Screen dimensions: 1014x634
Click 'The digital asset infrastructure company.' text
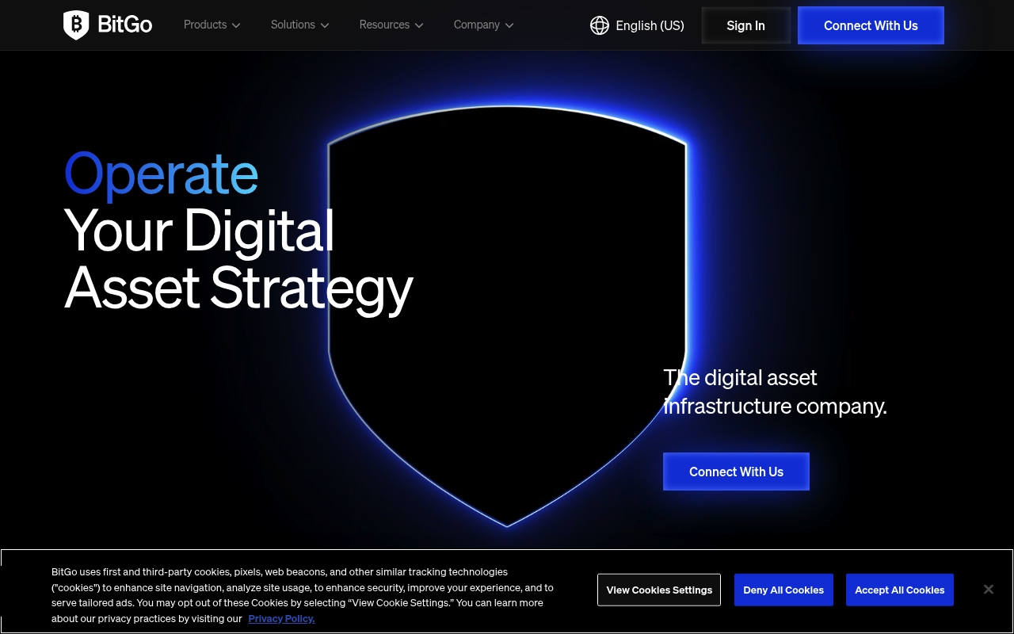(775, 391)
